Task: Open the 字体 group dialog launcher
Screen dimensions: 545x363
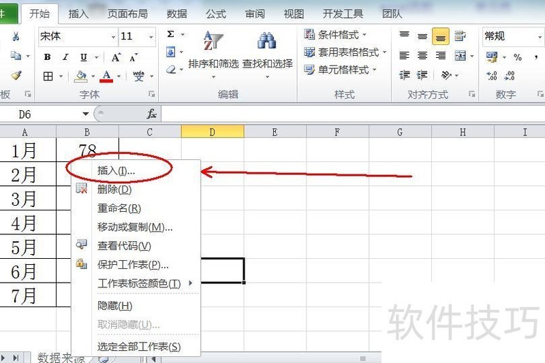Action: click(x=151, y=94)
